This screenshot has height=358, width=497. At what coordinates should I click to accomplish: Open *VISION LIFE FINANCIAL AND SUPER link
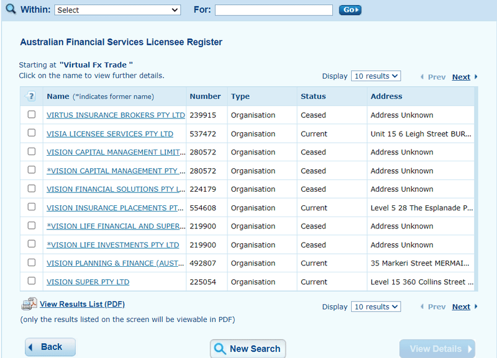click(116, 226)
